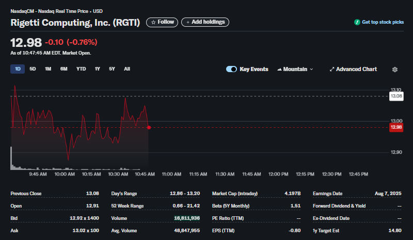Switch chart to 1M range
This screenshot has width=413, height=240.
pyautogui.click(x=48, y=69)
